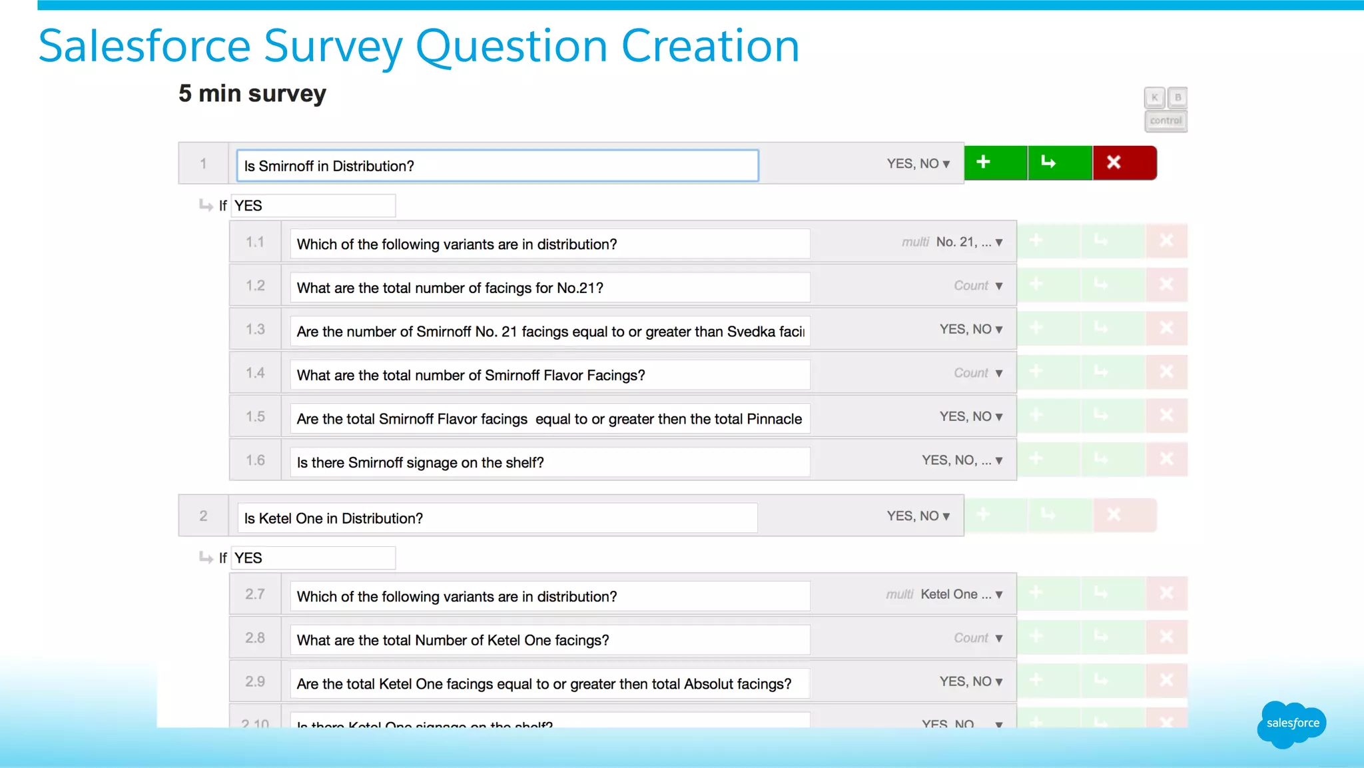The image size is (1364, 768).
Task: Click the control key hint
Action: [x=1166, y=121]
